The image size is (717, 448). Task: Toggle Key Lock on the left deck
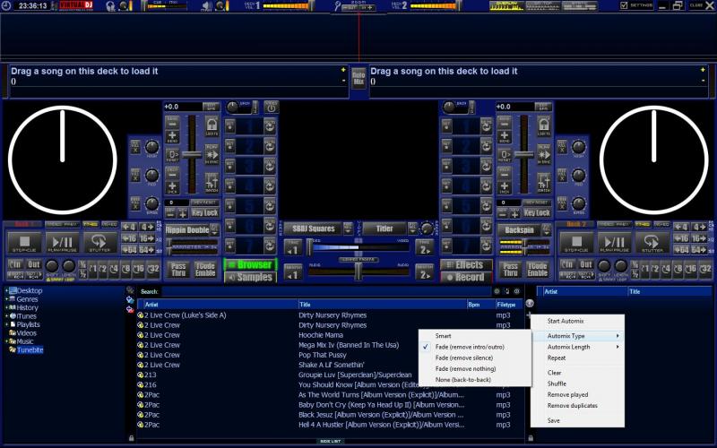pos(204,213)
